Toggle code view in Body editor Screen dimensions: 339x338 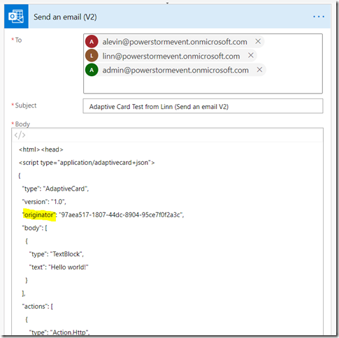click(20, 135)
